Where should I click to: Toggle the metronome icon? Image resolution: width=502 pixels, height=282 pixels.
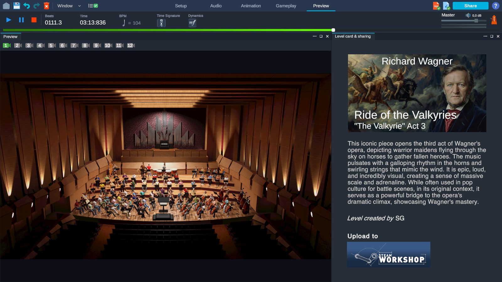coord(494,20)
